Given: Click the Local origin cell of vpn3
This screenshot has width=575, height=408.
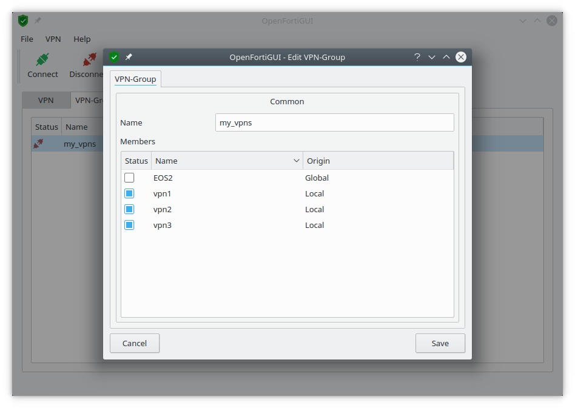Looking at the screenshot, I should [315, 226].
